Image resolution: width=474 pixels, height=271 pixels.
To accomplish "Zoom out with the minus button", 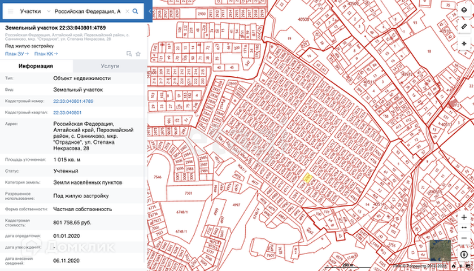I will click(x=464, y=238).
